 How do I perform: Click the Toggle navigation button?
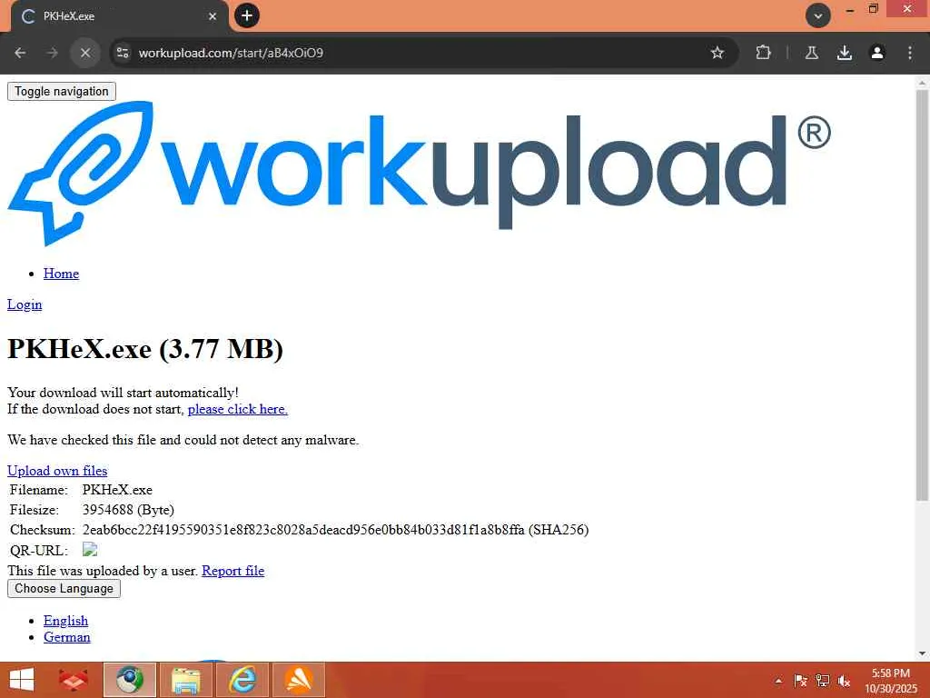(x=62, y=92)
